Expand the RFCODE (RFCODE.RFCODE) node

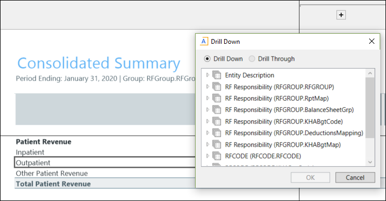[208, 156]
